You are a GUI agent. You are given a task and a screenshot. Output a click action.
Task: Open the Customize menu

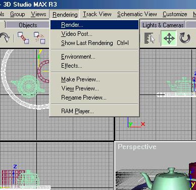click(175, 14)
